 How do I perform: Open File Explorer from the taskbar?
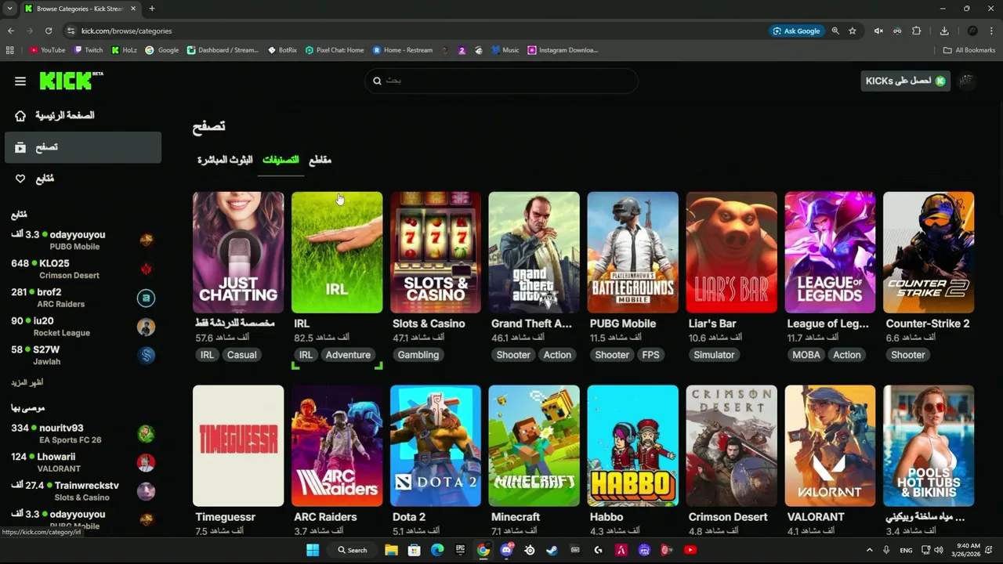click(391, 550)
